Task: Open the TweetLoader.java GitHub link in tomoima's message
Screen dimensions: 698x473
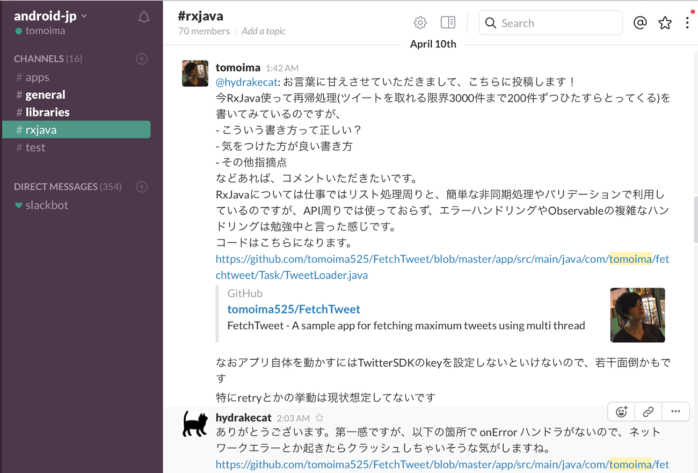Action: (442, 267)
